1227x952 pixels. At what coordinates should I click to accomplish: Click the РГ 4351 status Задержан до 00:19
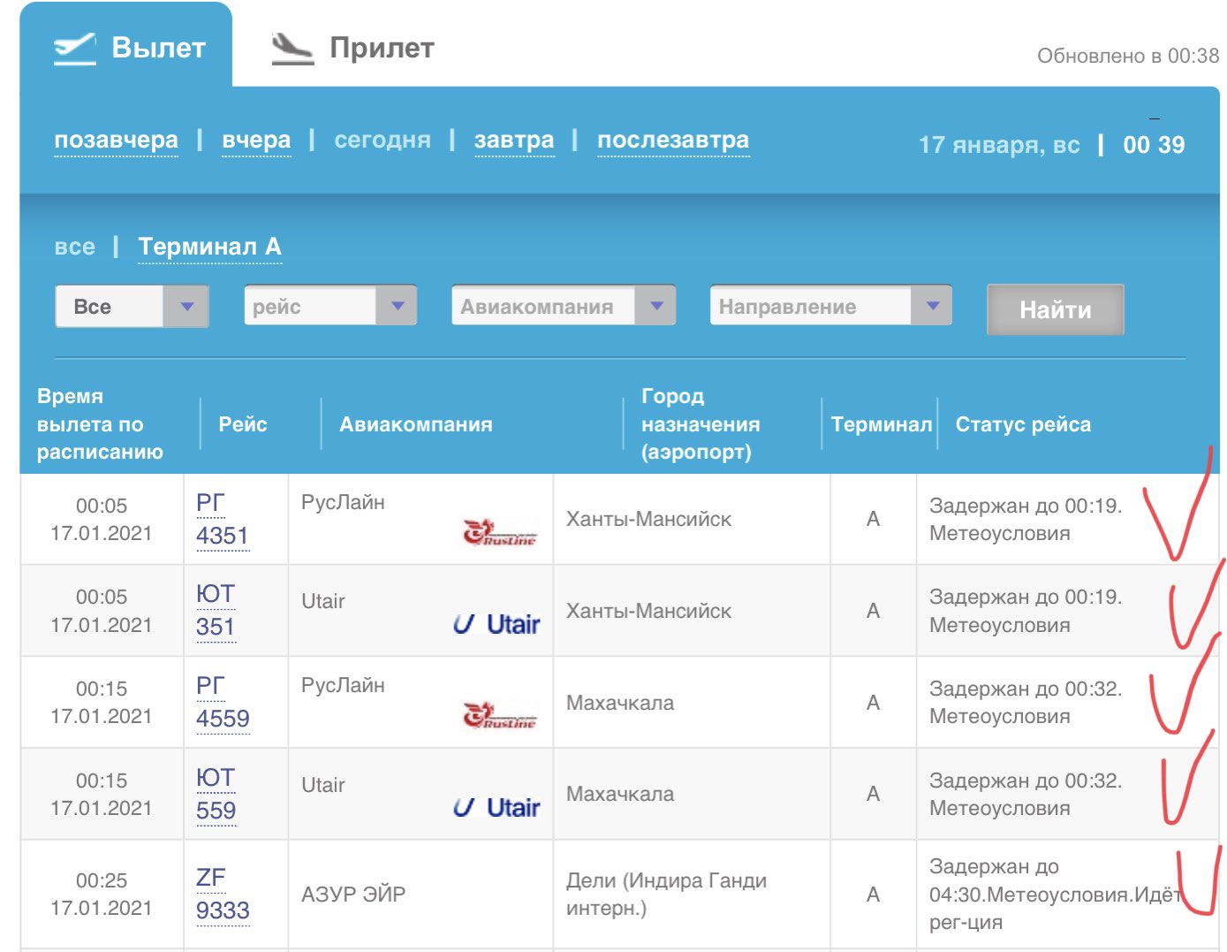tap(1026, 520)
